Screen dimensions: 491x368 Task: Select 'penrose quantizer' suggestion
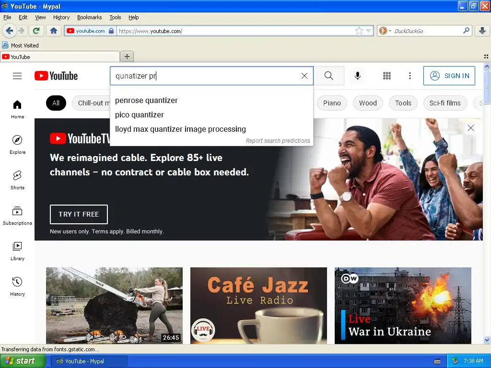pyautogui.click(x=211, y=101)
